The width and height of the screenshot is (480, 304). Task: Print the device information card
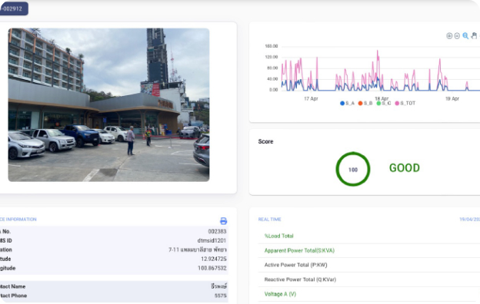point(224,221)
